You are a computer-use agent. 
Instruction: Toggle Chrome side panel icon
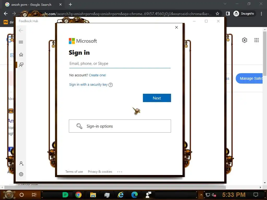[x=228, y=14]
